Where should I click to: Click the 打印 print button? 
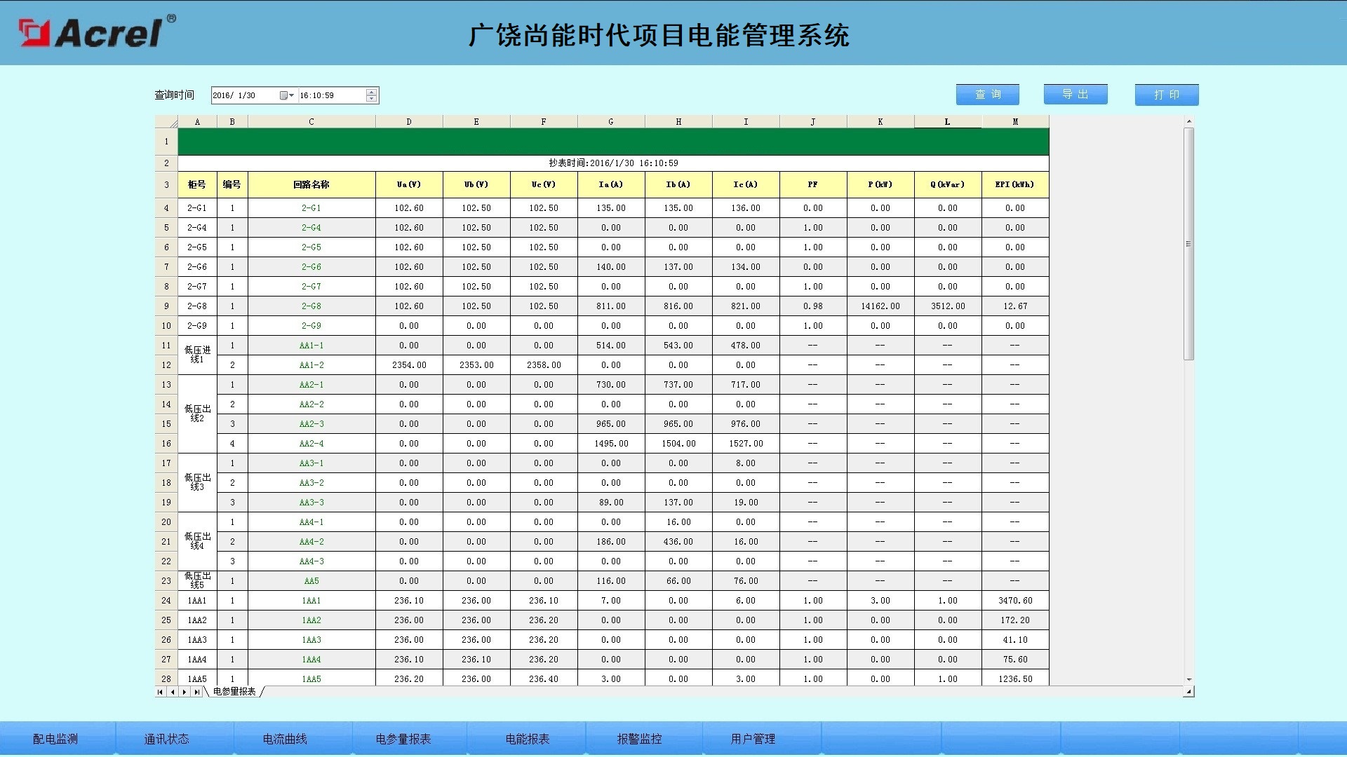pyautogui.click(x=1166, y=95)
